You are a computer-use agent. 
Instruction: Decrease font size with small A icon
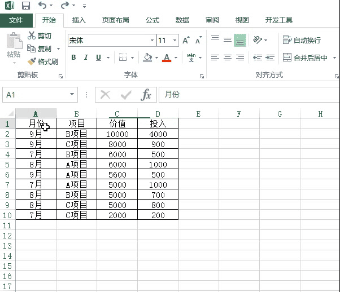click(x=198, y=40)
